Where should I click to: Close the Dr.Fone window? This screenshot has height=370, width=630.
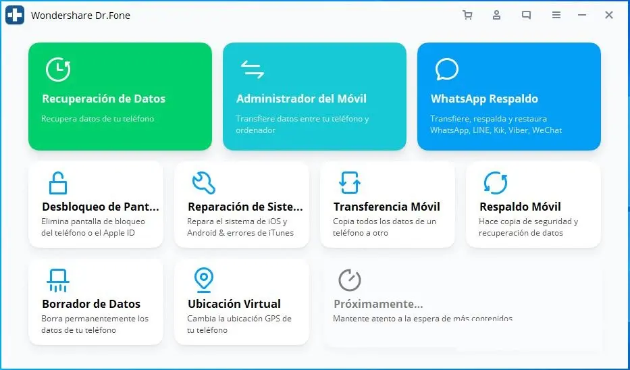(609, 15)
